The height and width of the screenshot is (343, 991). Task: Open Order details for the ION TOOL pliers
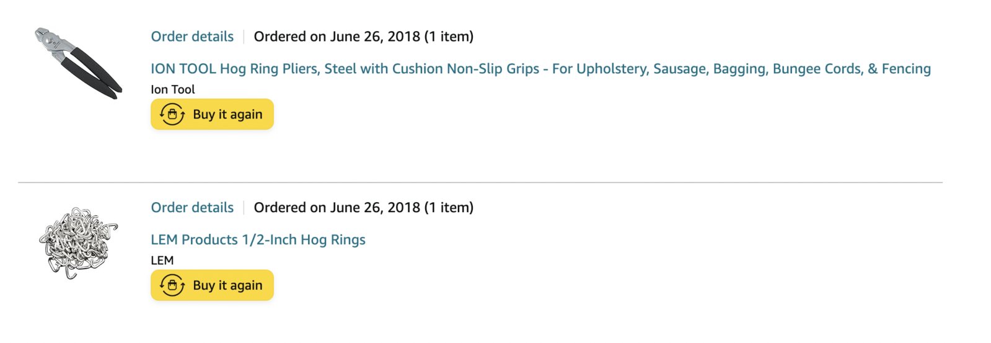coord(192,37)
